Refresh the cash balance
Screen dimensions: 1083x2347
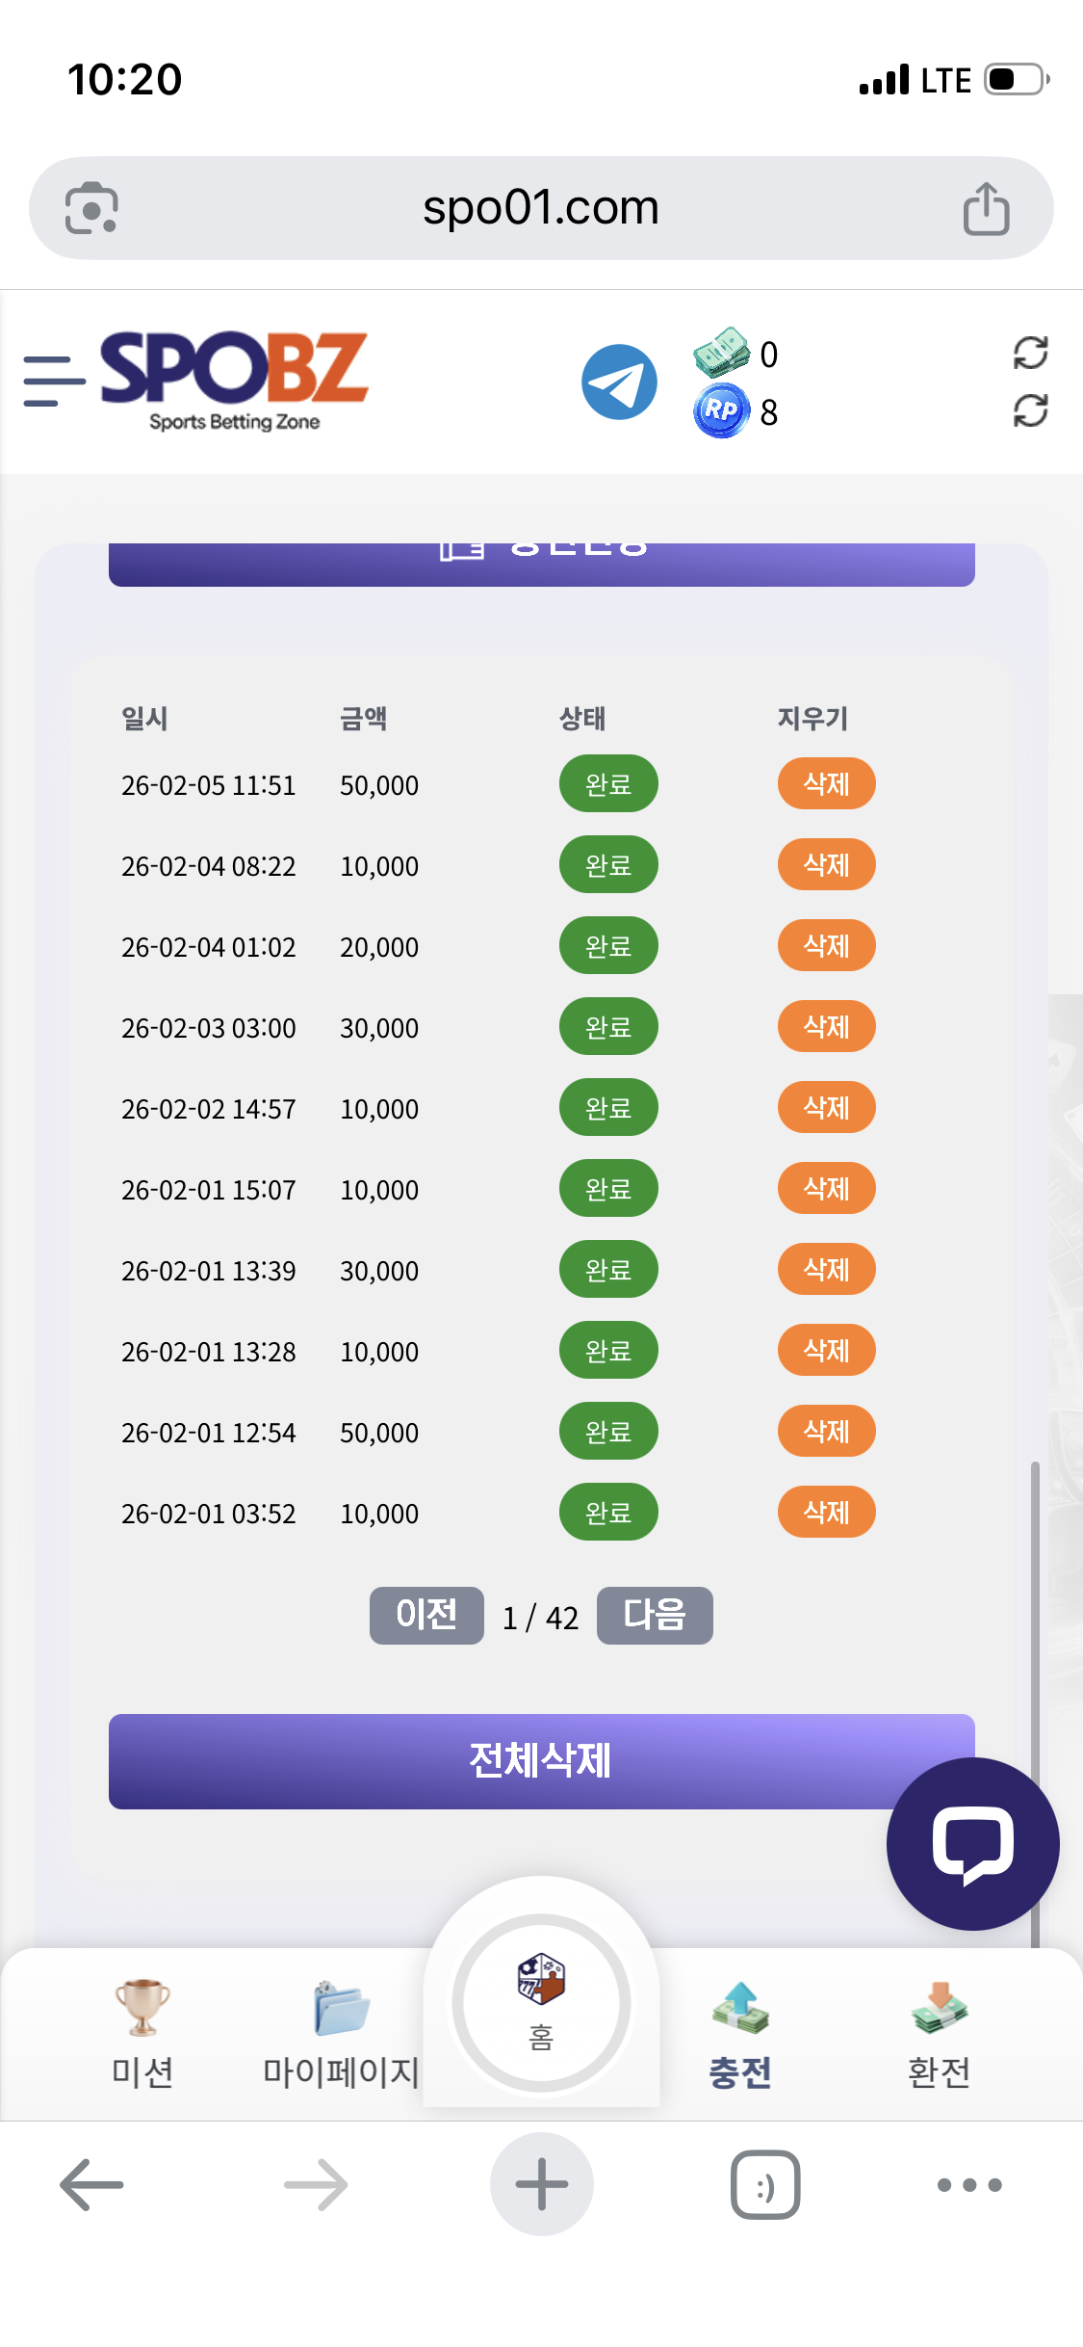[1030, 353]
